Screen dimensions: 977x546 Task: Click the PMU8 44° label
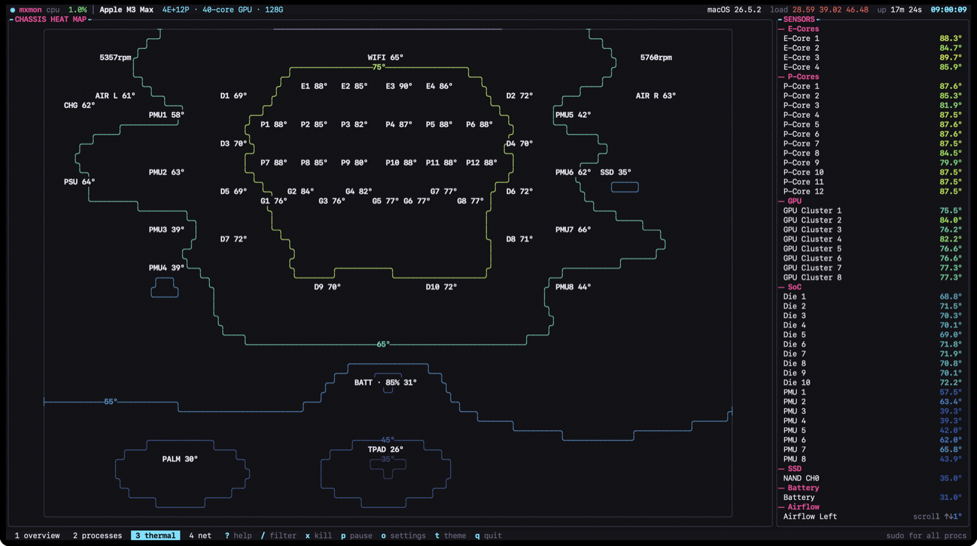coord(573,287)
